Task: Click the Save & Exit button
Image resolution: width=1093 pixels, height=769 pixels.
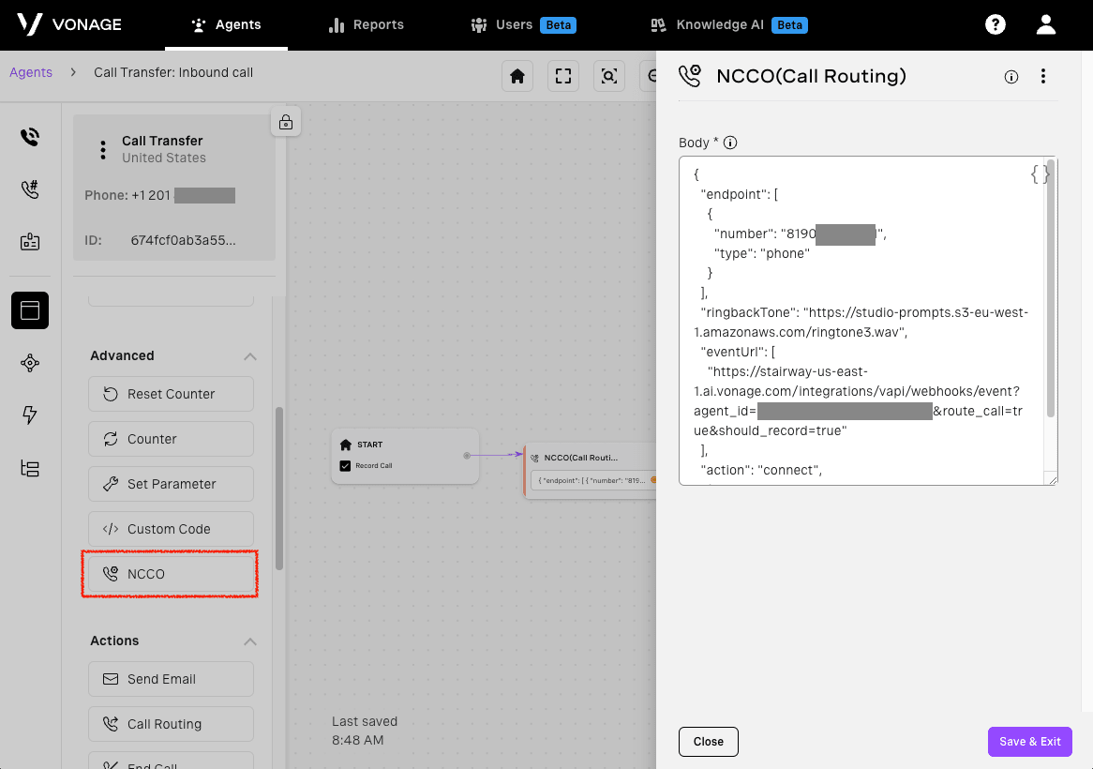Action: pos(1029,741)
